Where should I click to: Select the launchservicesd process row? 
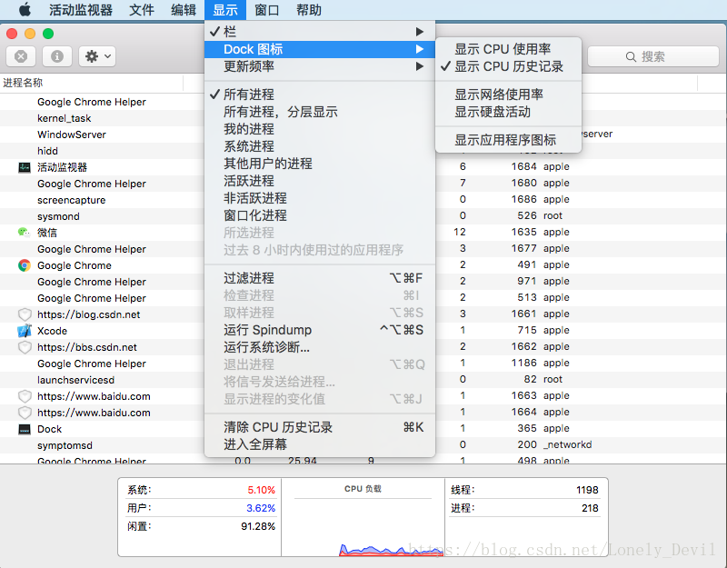[102, 380]
